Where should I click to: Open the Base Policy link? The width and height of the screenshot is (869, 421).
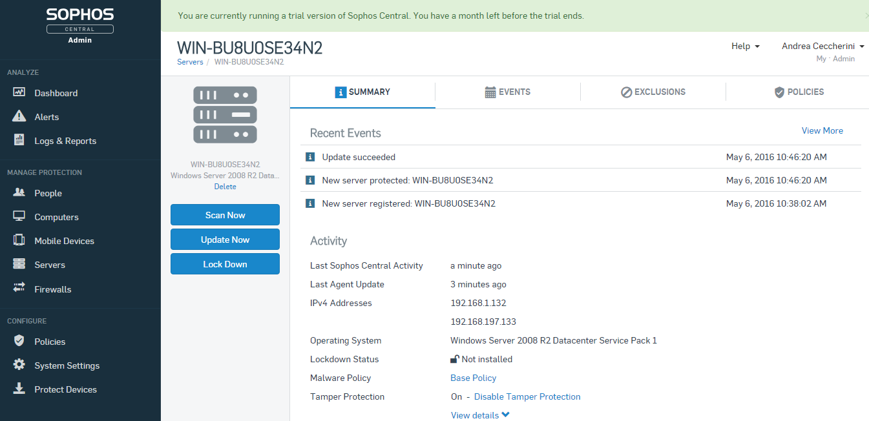(473, 378)
